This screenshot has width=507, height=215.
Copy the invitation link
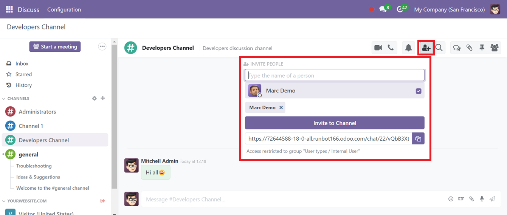[418, 138]
